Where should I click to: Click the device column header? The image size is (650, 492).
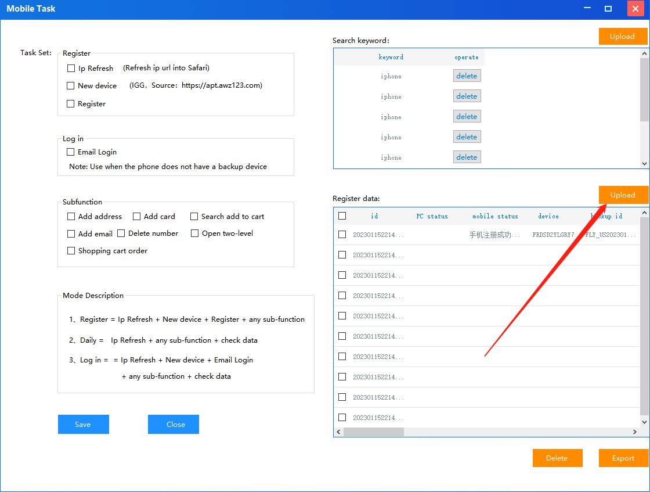548,216
